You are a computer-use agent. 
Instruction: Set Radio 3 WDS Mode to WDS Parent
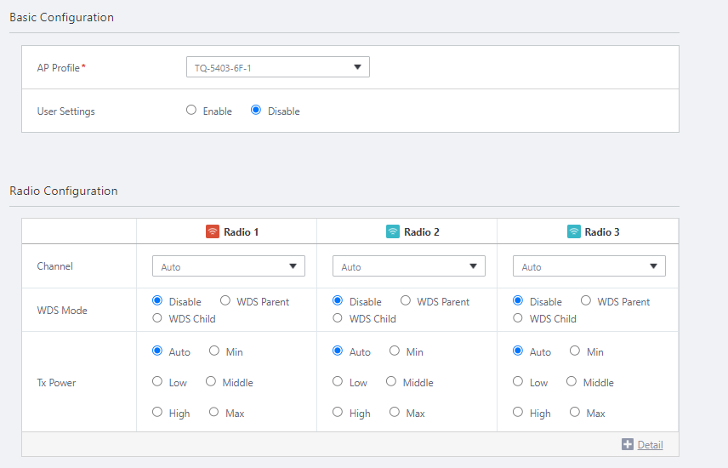coord(586,301)
